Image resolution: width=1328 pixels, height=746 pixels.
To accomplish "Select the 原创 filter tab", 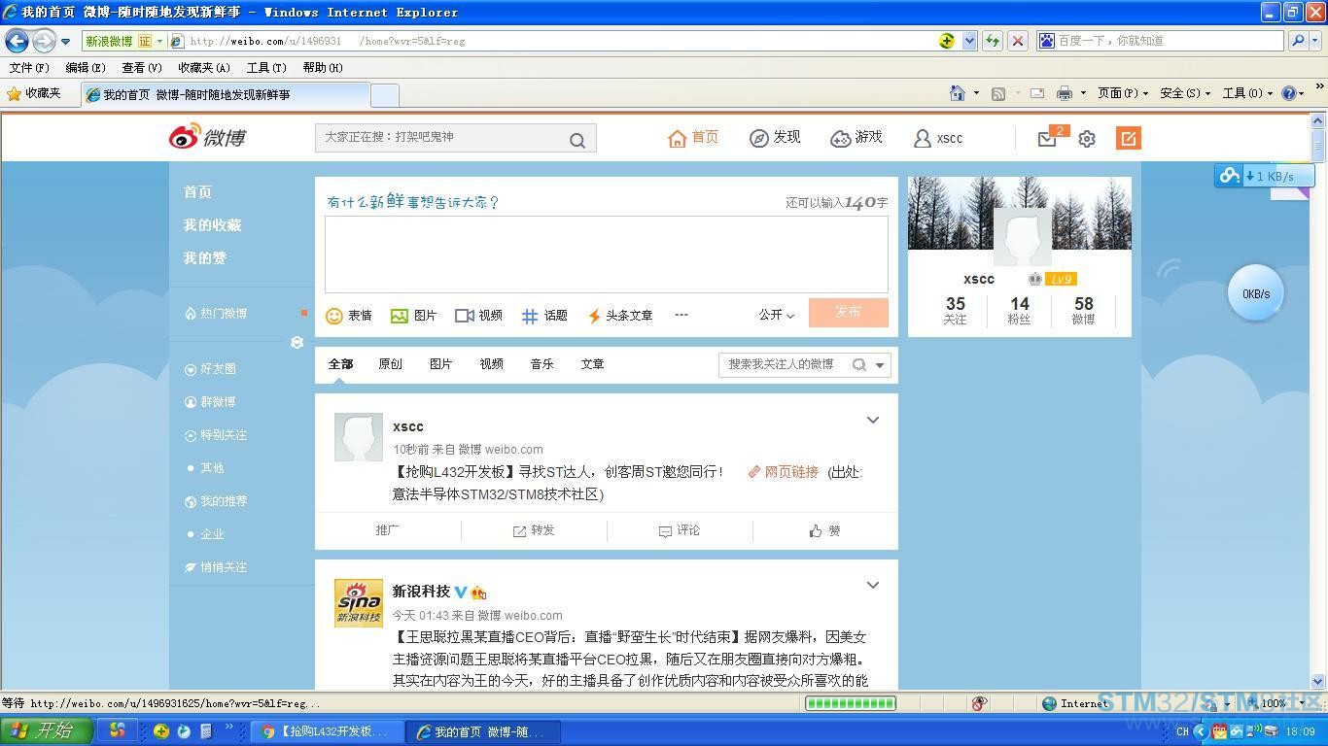I will [391, 364].
